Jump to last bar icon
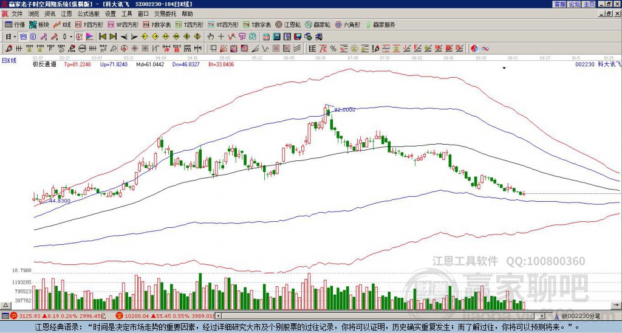This screenshot has width=622, height=333. (113, 37)
